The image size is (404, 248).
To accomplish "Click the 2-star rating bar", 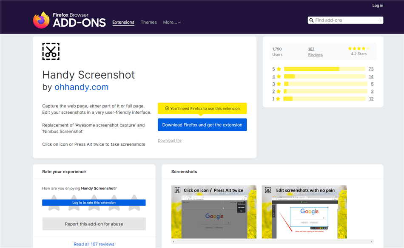I will point(325,91).
